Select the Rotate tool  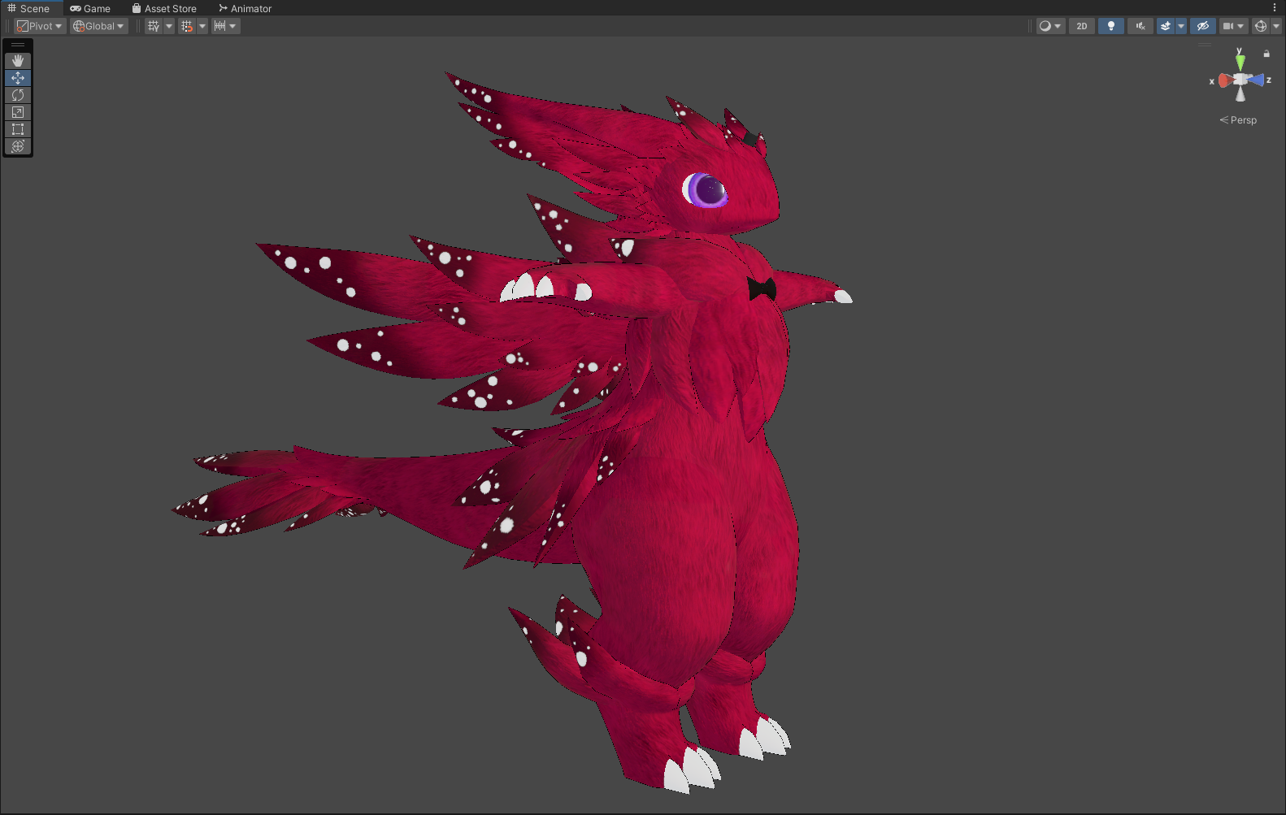coord(18,95)
